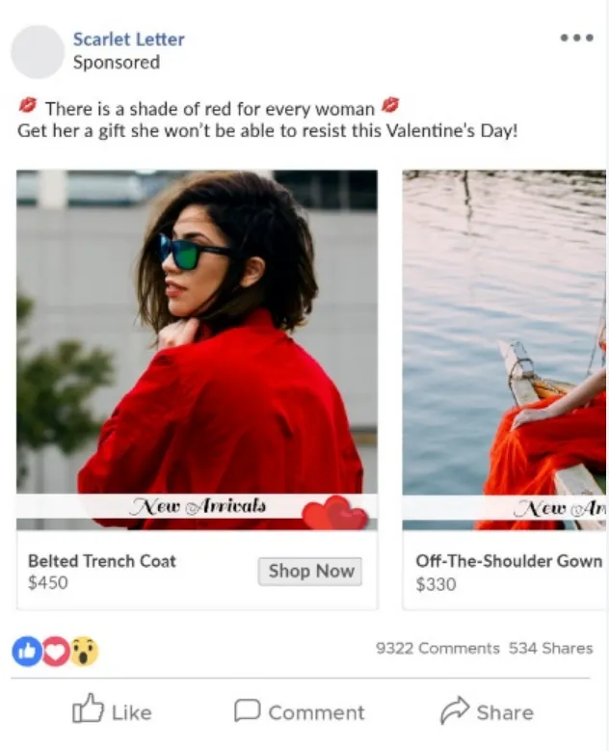Click the Scarlet Letter profile picture

(x=38, y=52)
